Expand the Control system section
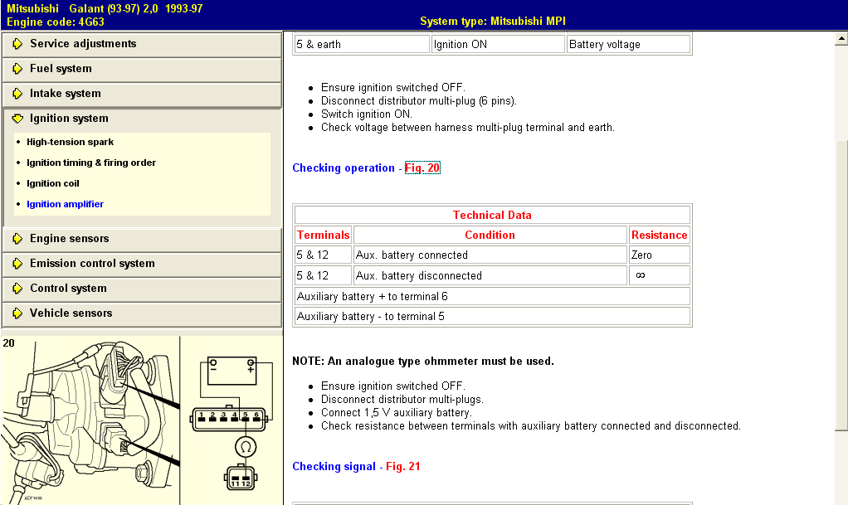Screen dimensions: 848x505 142,289
